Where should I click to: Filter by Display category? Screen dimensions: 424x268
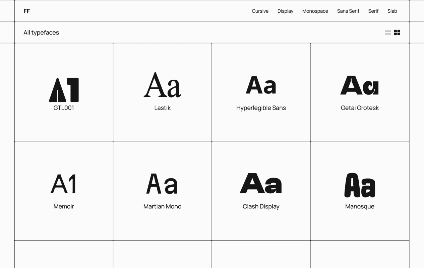(285, 11)
